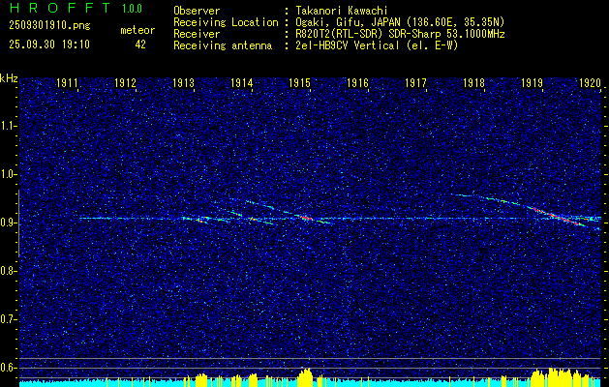Click the 0.7 frequency axis label
Viewport: 609px width, 387px height.
[9, 319]
